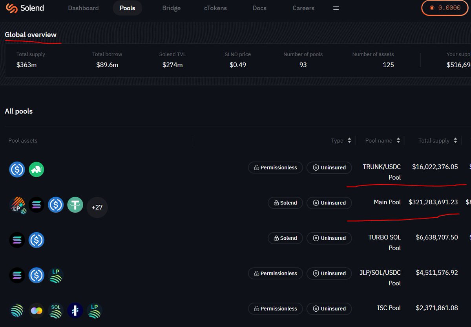Open TRUNK/USDC Pool name
The height and width of the screenshot is (327, 471).
[382, 172]
